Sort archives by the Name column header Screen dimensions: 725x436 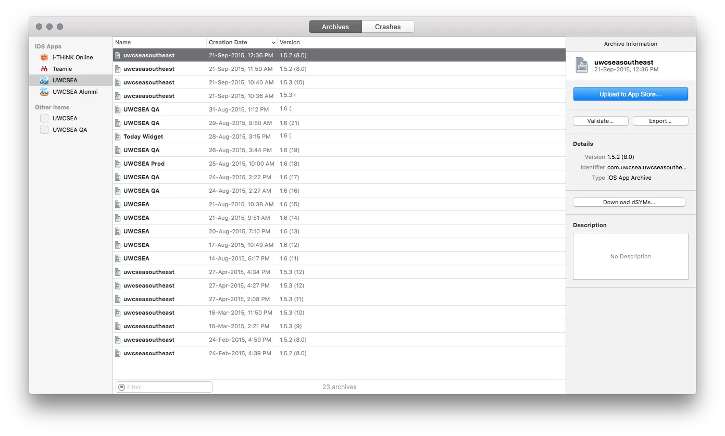[x=160, y=42]
